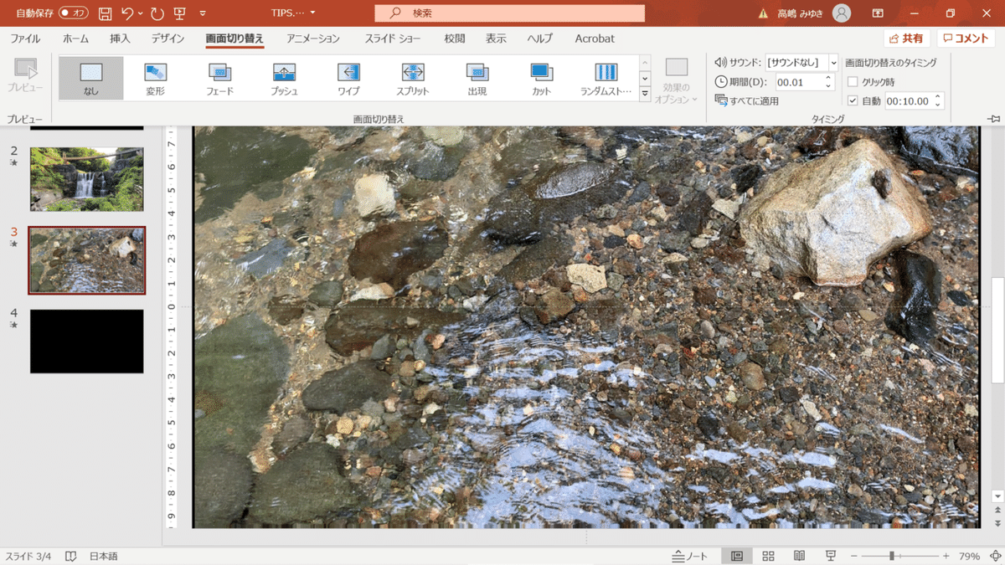This screenshot has width=1005, height=565.
Task: Open Undo history dropdown arrow
Action: coord(140,13)
